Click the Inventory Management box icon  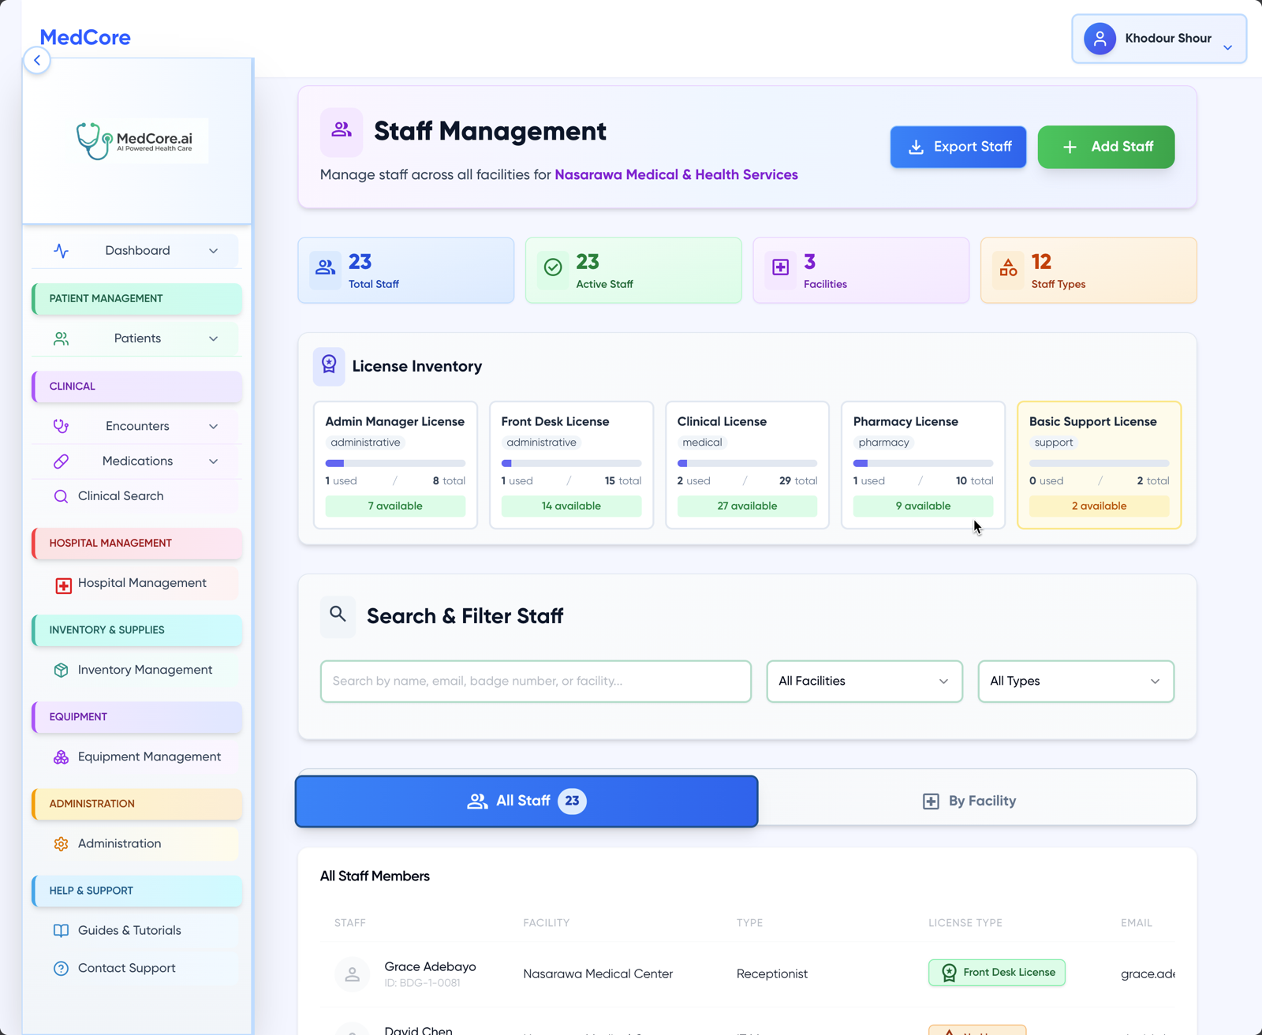(61, 670)
